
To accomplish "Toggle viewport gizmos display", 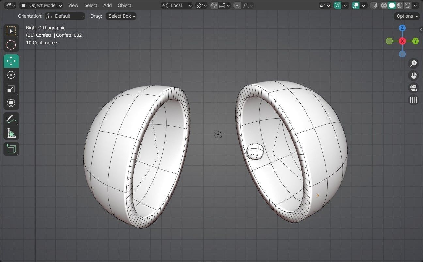I will (x=337, y=5).
